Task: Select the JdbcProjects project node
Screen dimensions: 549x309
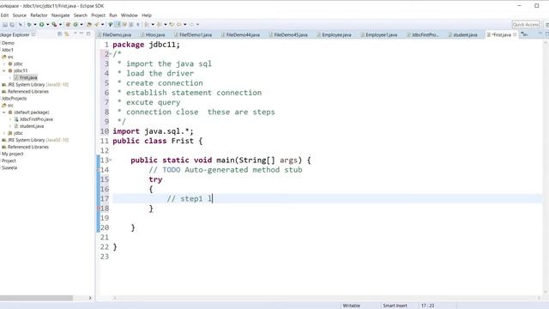Action: pos(14,99)
